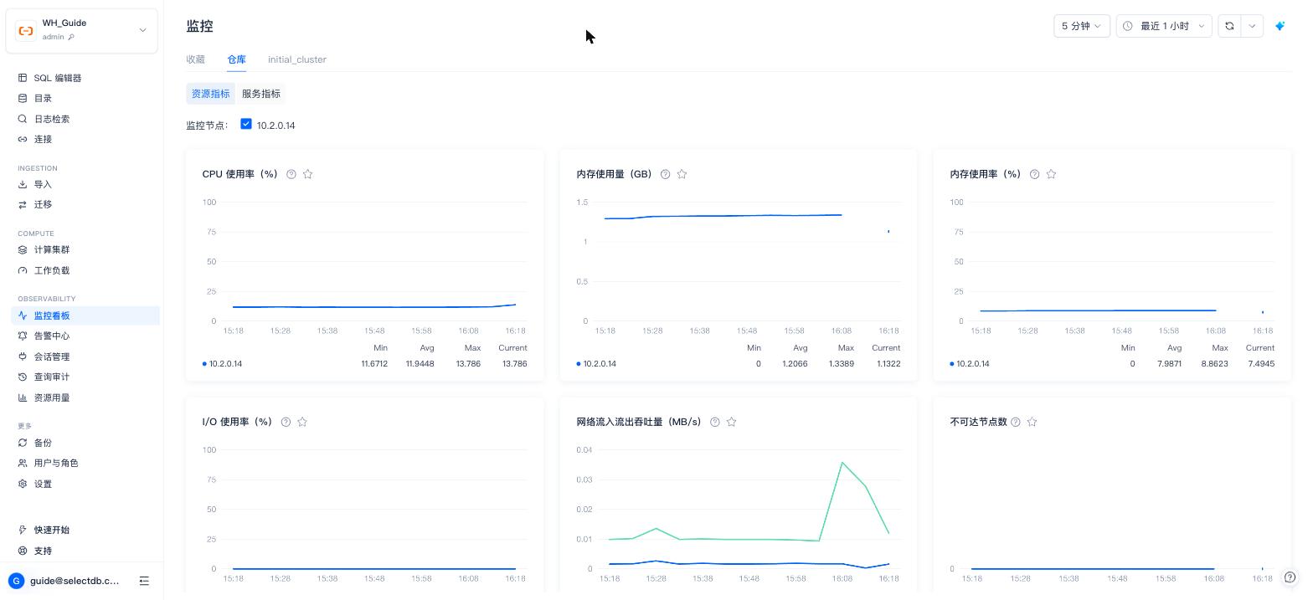Expand the WH_Guide warehouse selector
The image size is (1313, 600).
(x=81, y=30)
